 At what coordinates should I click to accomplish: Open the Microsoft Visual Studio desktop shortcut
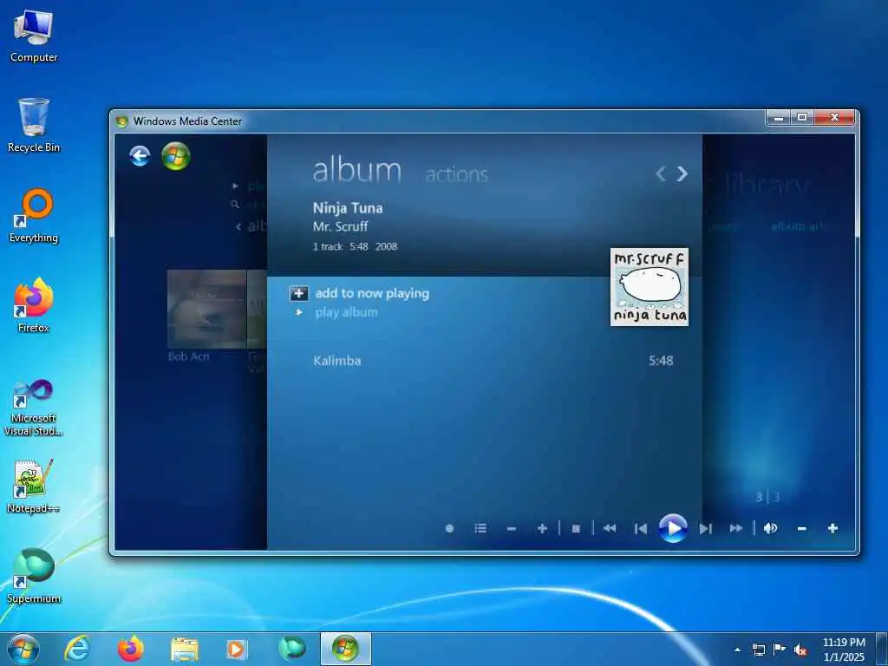(x=34, y=408)
